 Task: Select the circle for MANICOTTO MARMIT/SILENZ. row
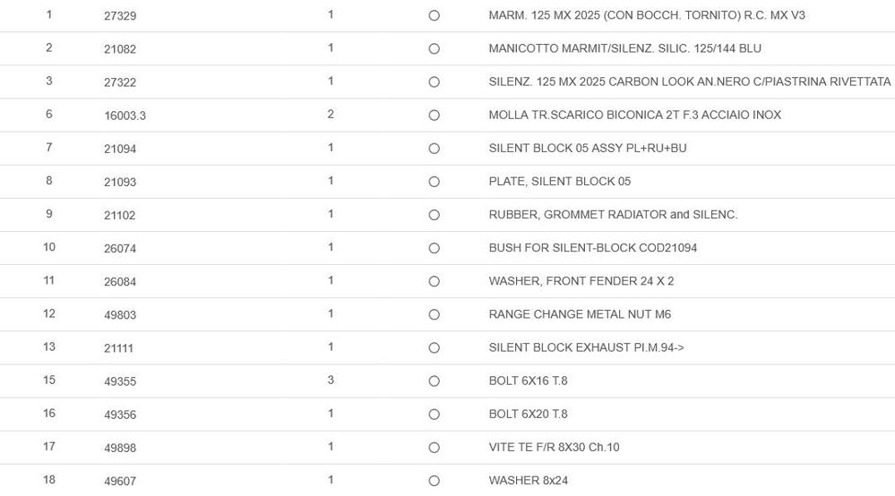(x=434, y=49)
